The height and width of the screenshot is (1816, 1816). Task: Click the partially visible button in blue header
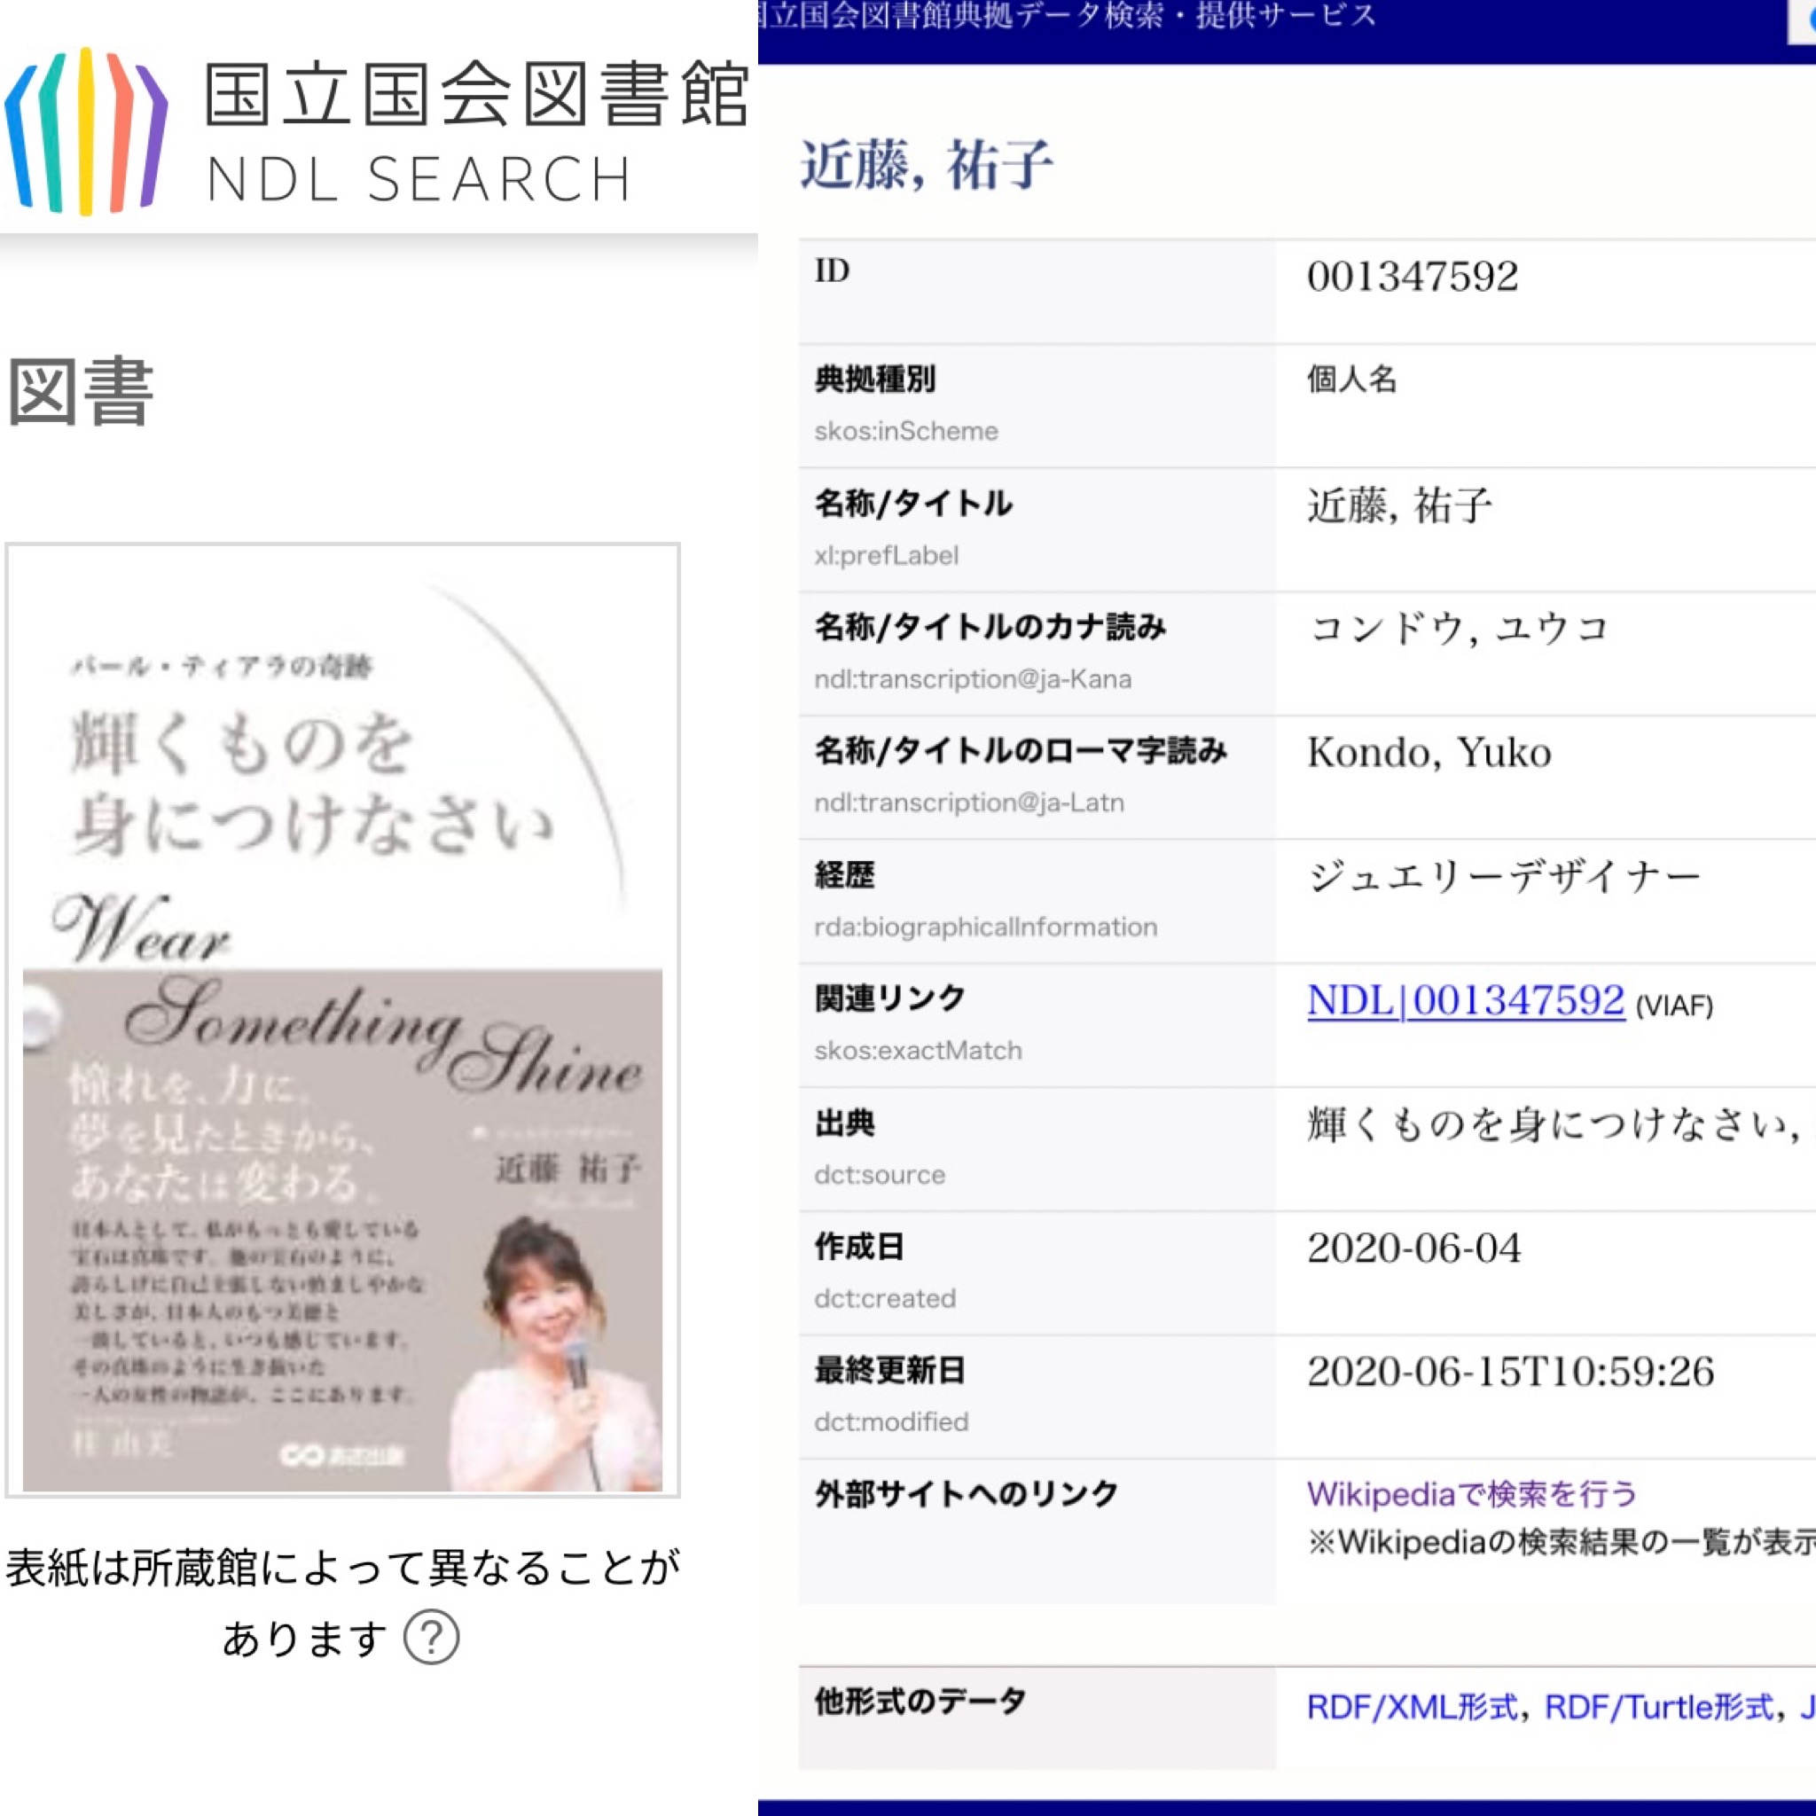click(1803, 20)
